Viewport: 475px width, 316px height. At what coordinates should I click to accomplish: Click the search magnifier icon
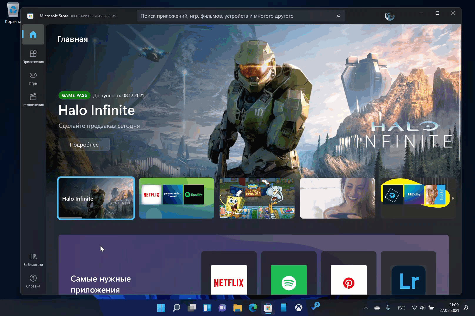pos(339,16)
